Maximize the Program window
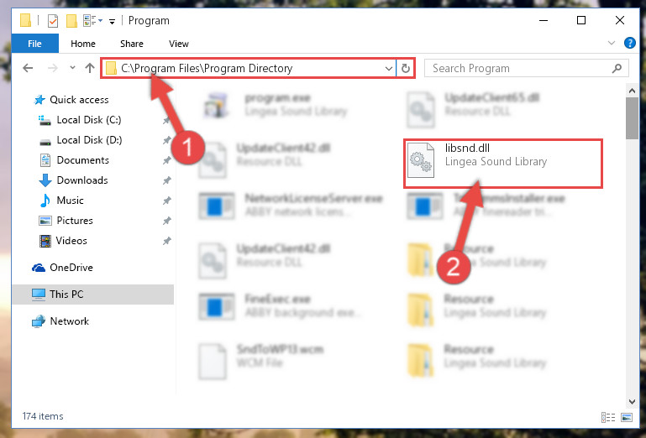The width and height of the screenshot is (646, 438). [x=581, y=20]
